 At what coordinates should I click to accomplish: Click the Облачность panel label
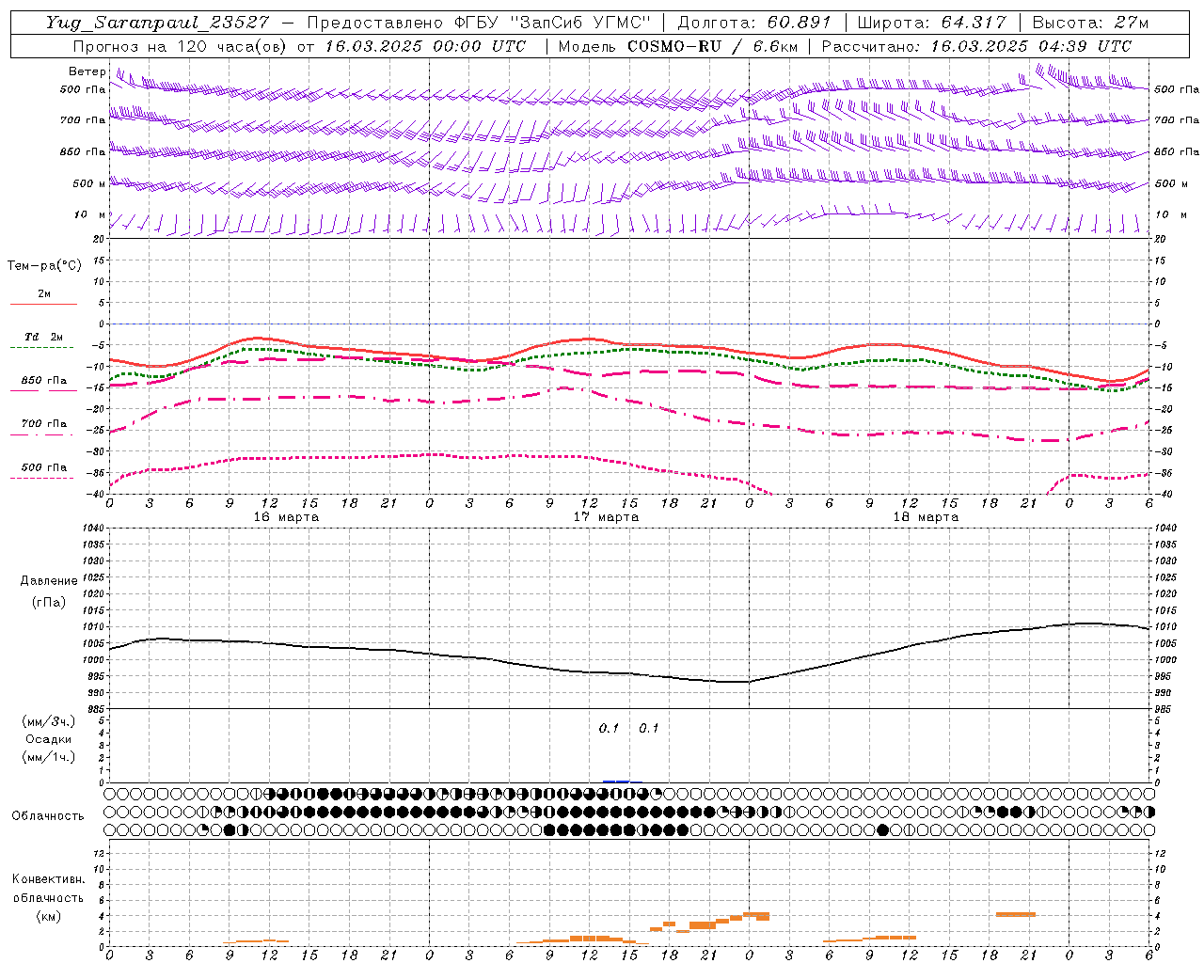48,816
